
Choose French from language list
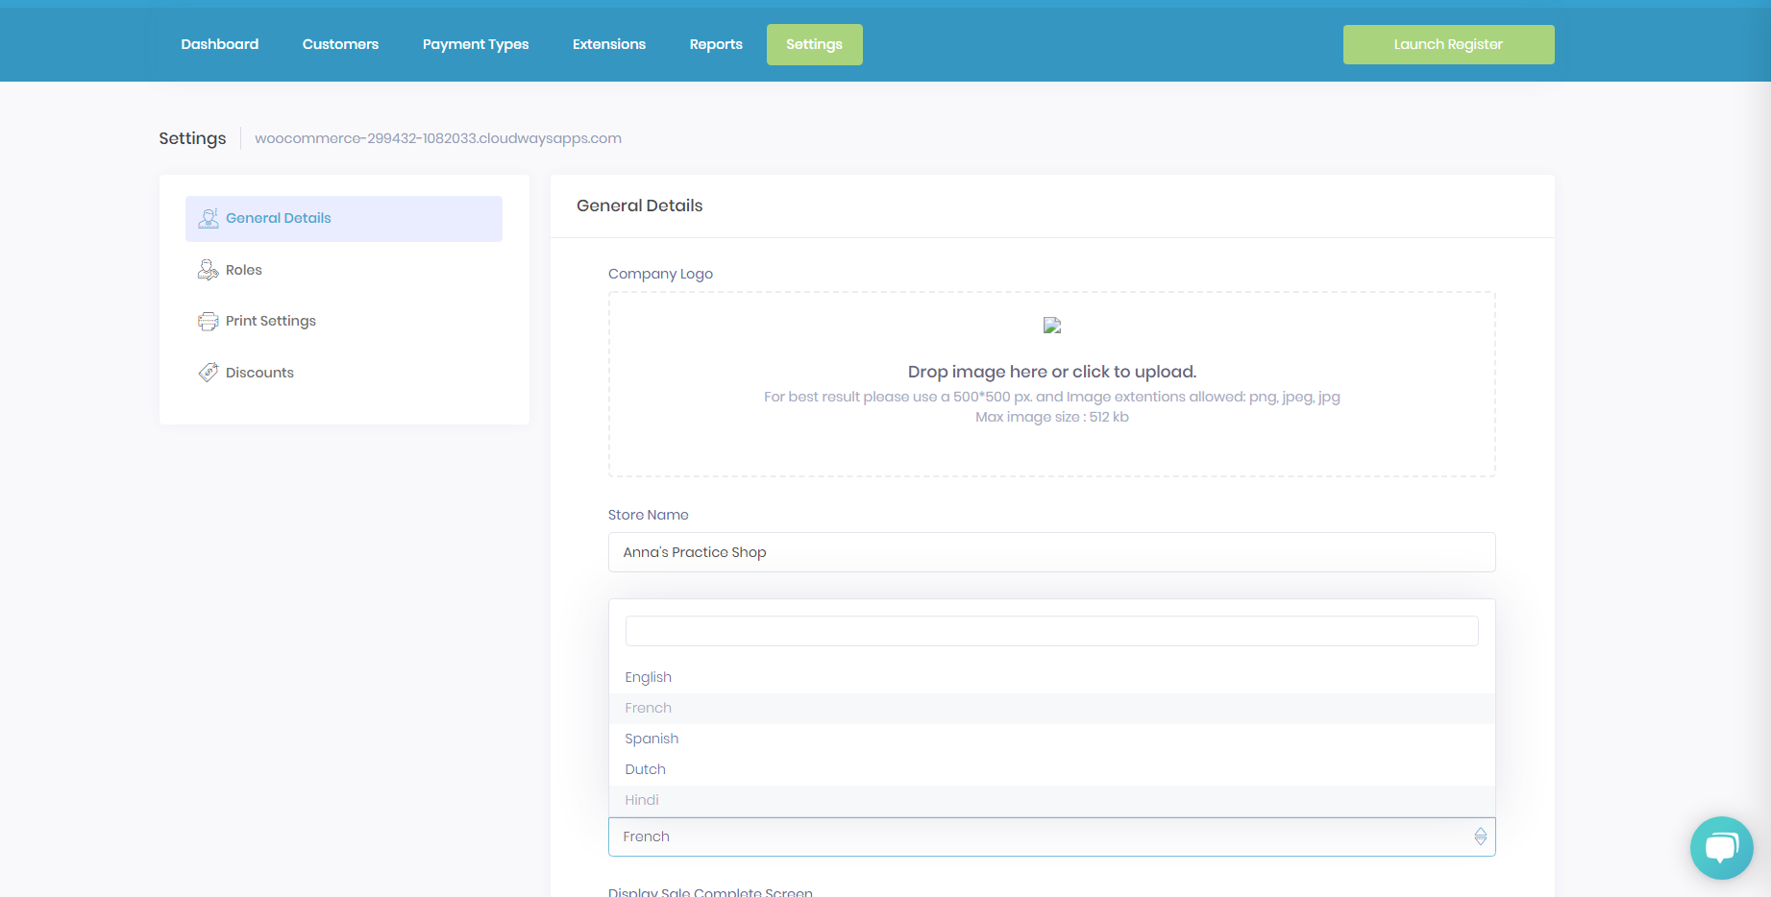coord(1052,708)
